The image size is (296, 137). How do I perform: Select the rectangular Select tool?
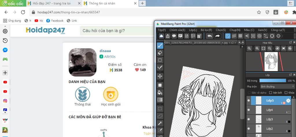pyautogui.click(x=160, y=109)
